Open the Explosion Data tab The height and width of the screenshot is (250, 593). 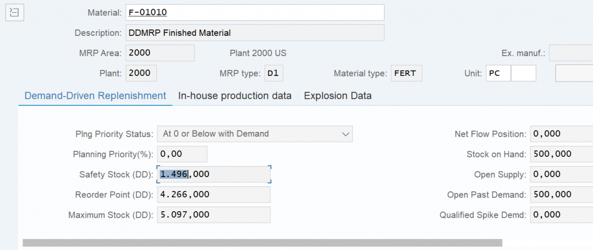point(338,96)
